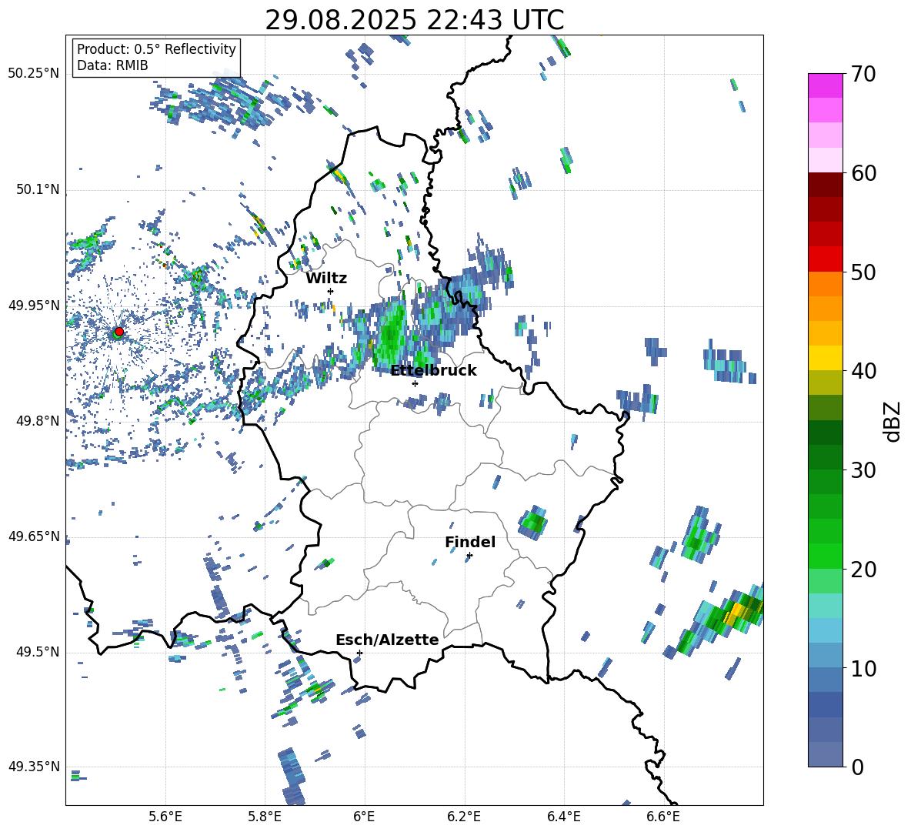The height and width of the screenshot is (832, 911).
Task: Click the Data: RMIB text
Action: (112, 65)
